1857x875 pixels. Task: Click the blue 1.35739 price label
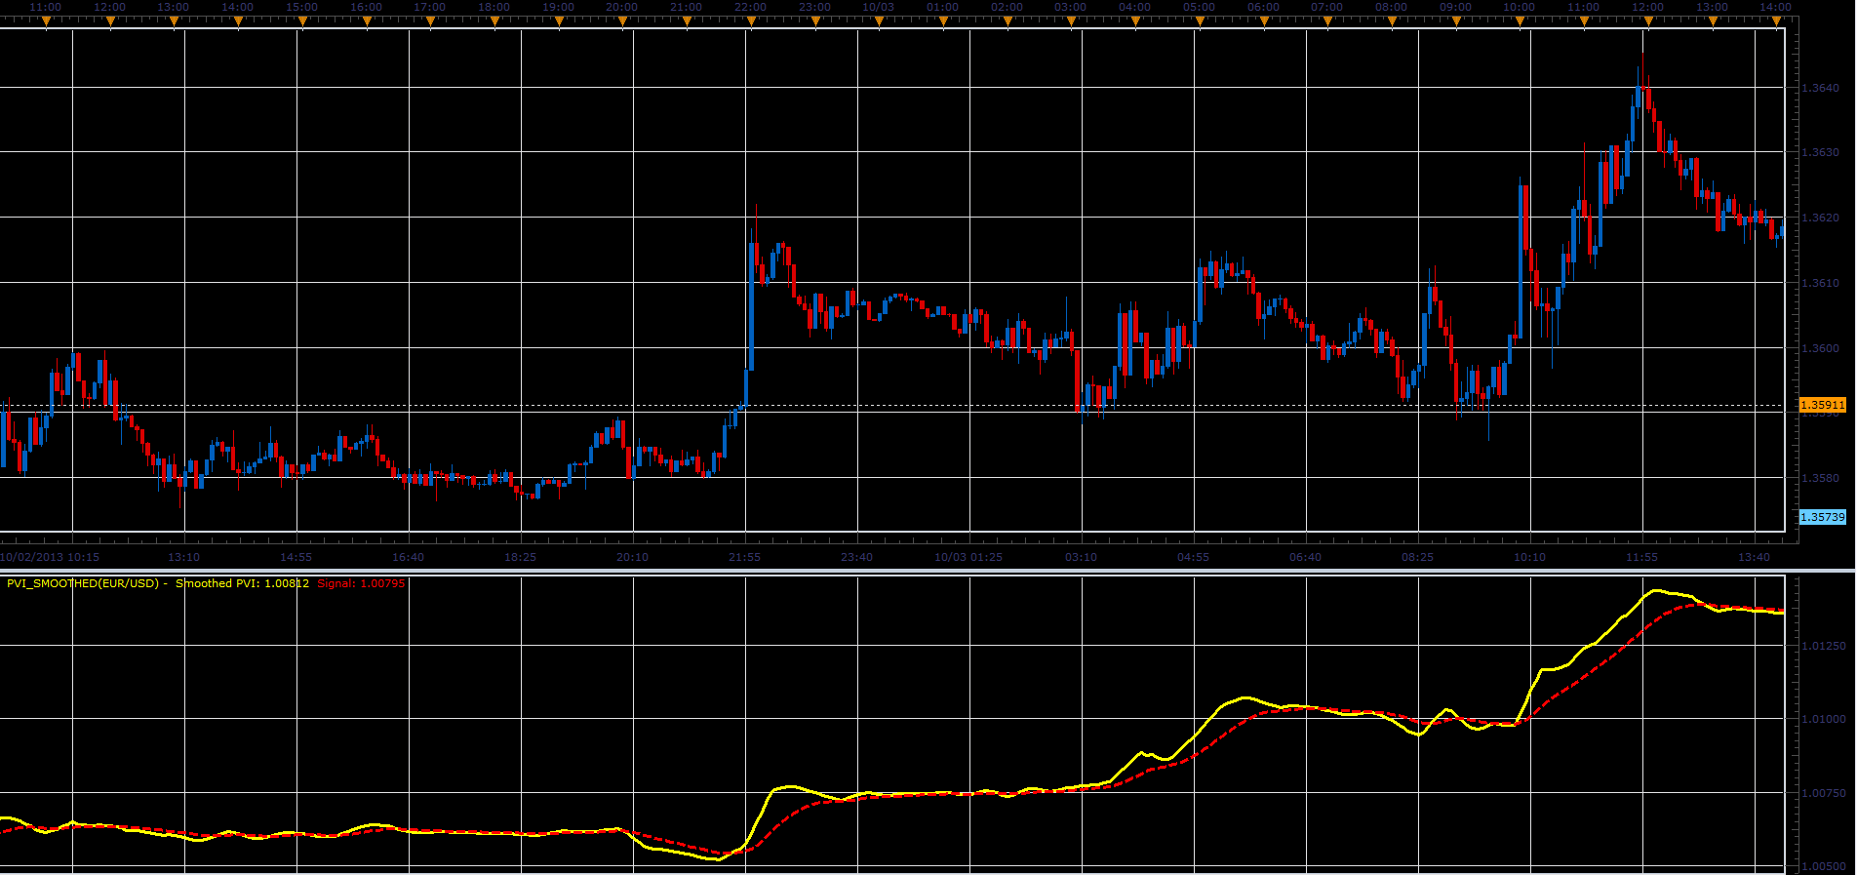coord(1822,517)
